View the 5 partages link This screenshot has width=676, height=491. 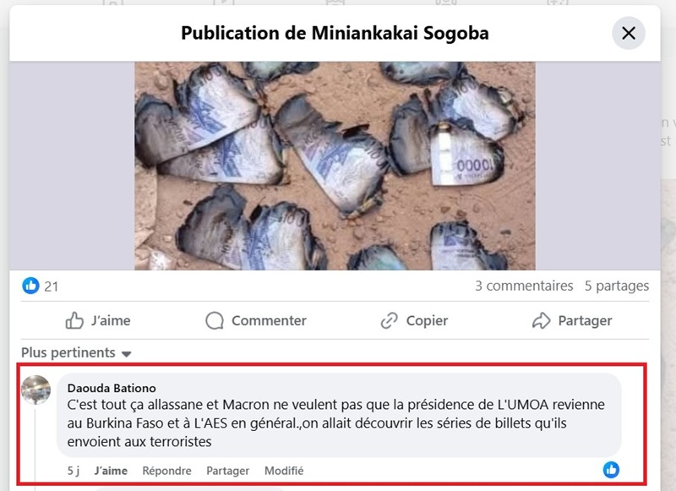coord(617,286)
